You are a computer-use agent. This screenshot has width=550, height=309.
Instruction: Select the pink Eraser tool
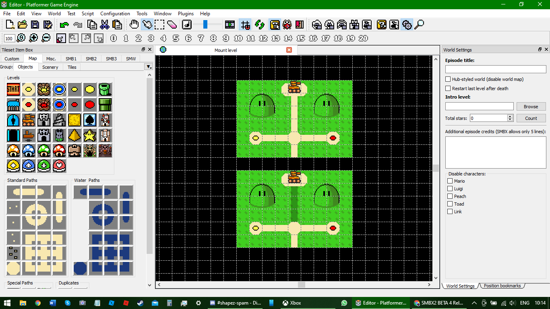pos(172,25)
